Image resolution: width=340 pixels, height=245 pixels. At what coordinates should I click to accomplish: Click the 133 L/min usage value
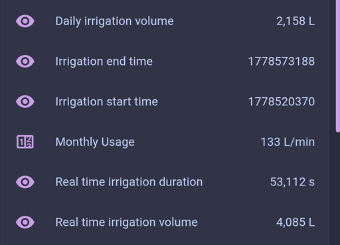288,142
